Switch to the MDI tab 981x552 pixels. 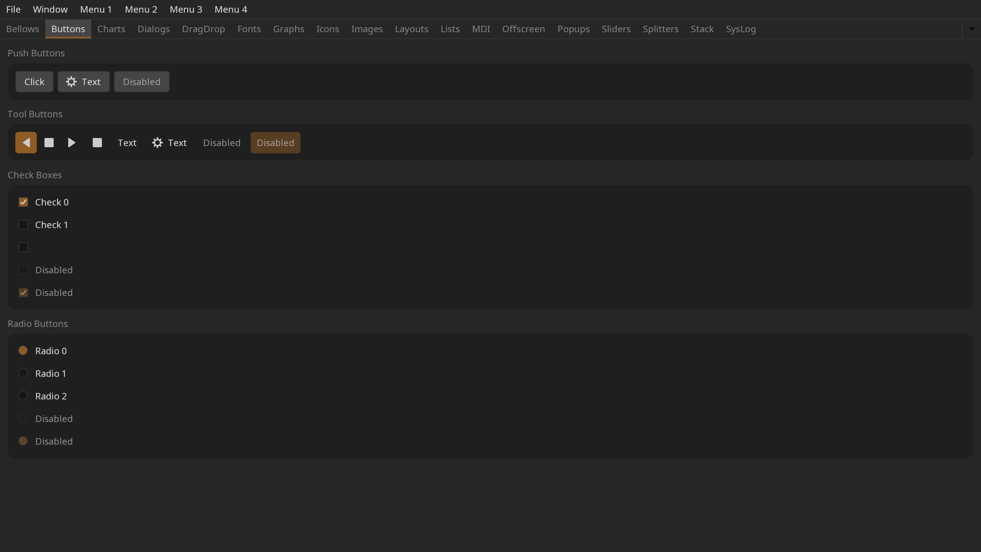(481, 29)
